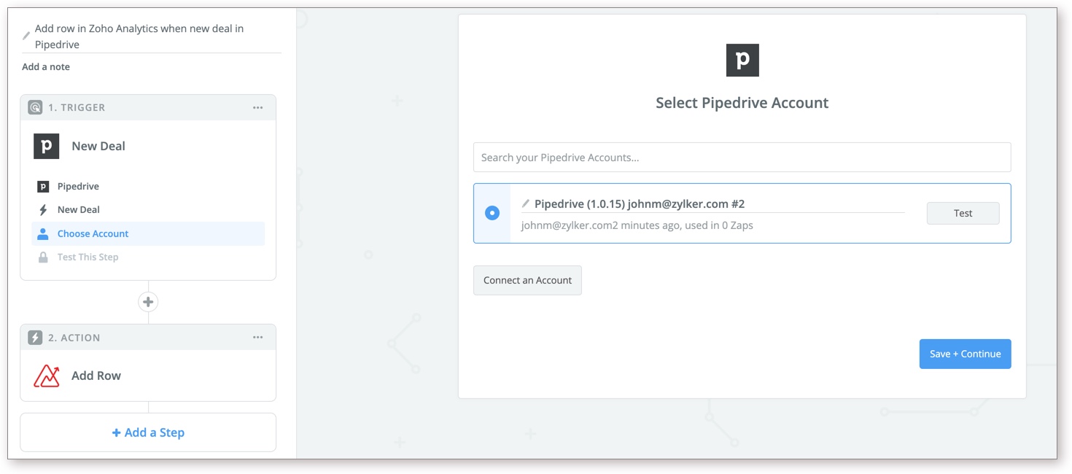This screenshot has width=1072, height=474.
Task: Click the pencil icon to rename the Pipedrive account
Action: [526, 203]
